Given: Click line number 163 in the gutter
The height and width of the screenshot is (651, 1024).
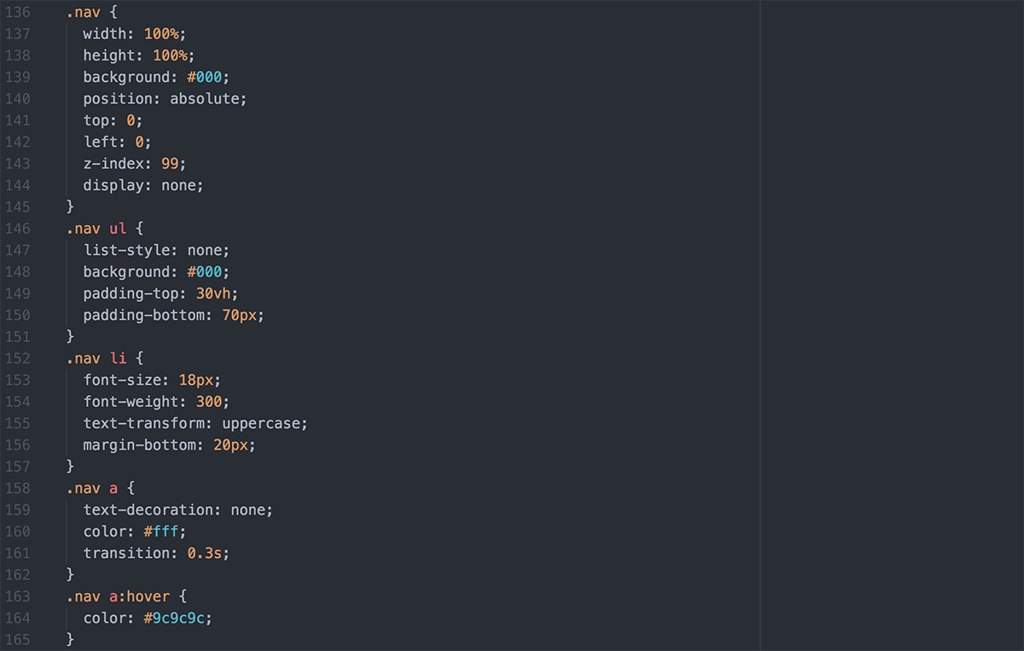Looking at the screenshot, I should tap(18, 596).
